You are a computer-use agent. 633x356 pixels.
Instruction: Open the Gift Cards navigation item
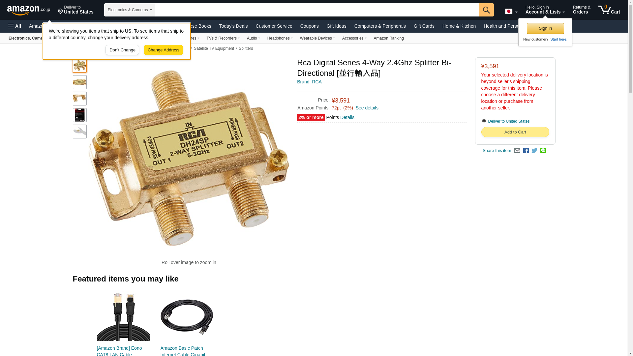pyautogui.click(x=424, y=26)
